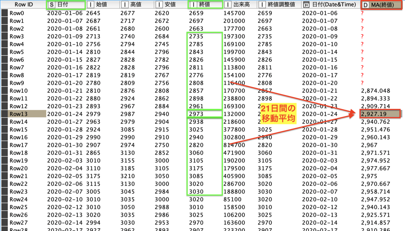The width and height of the screenshot is (405, 231).
Task: Select Row27 in the Row ID column
Action: [19, 222]
